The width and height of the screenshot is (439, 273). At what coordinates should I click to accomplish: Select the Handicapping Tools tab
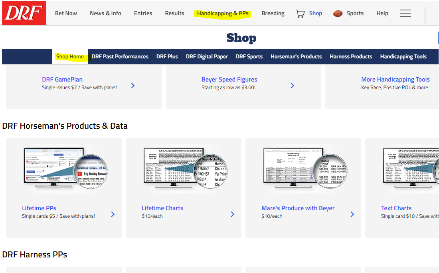tap(403, 57)
